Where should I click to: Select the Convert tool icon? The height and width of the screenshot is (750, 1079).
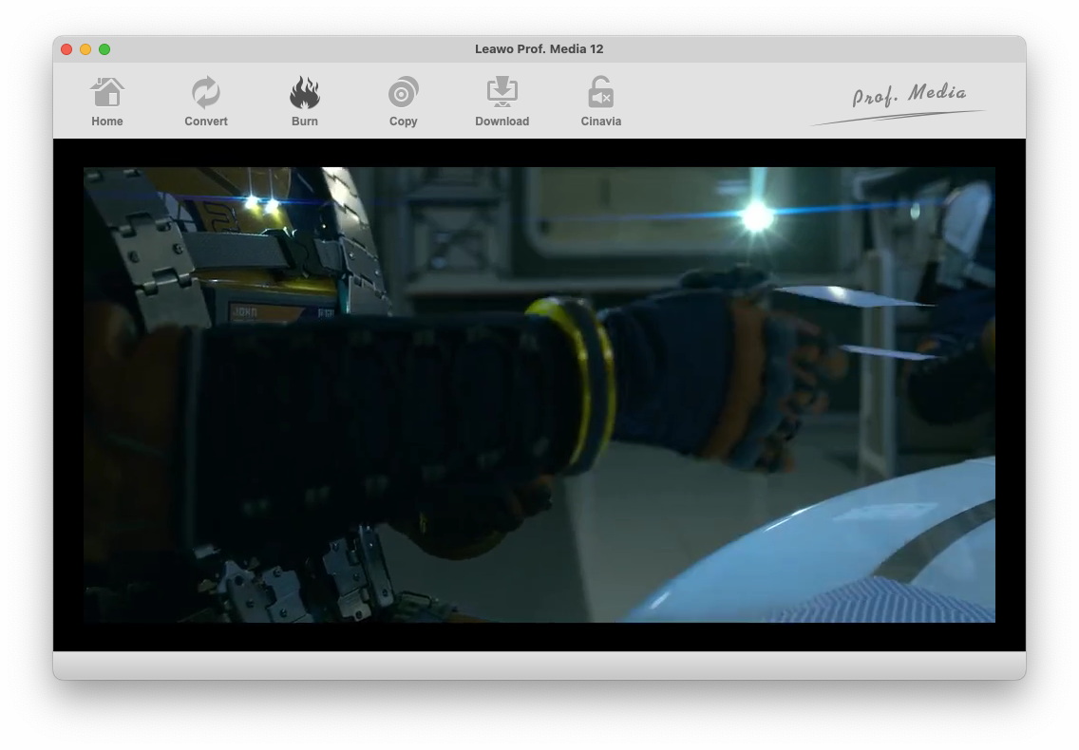point(206,92)
